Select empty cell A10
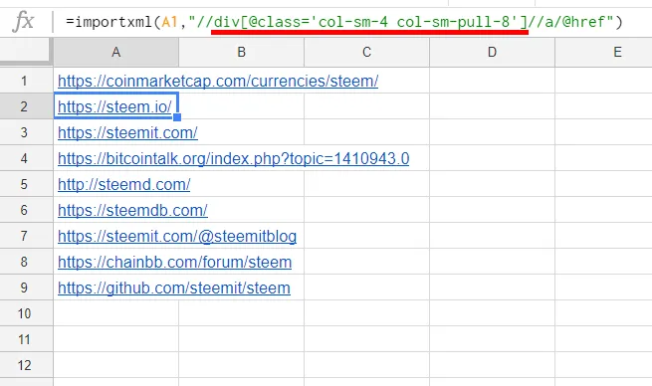The image size is (652, 386). coord(116,313)
